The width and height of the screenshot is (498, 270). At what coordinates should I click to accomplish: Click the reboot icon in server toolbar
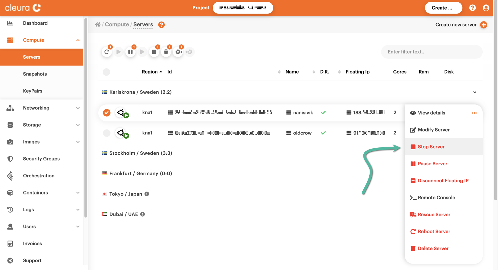pyautogui.click(x=107, y=52)
